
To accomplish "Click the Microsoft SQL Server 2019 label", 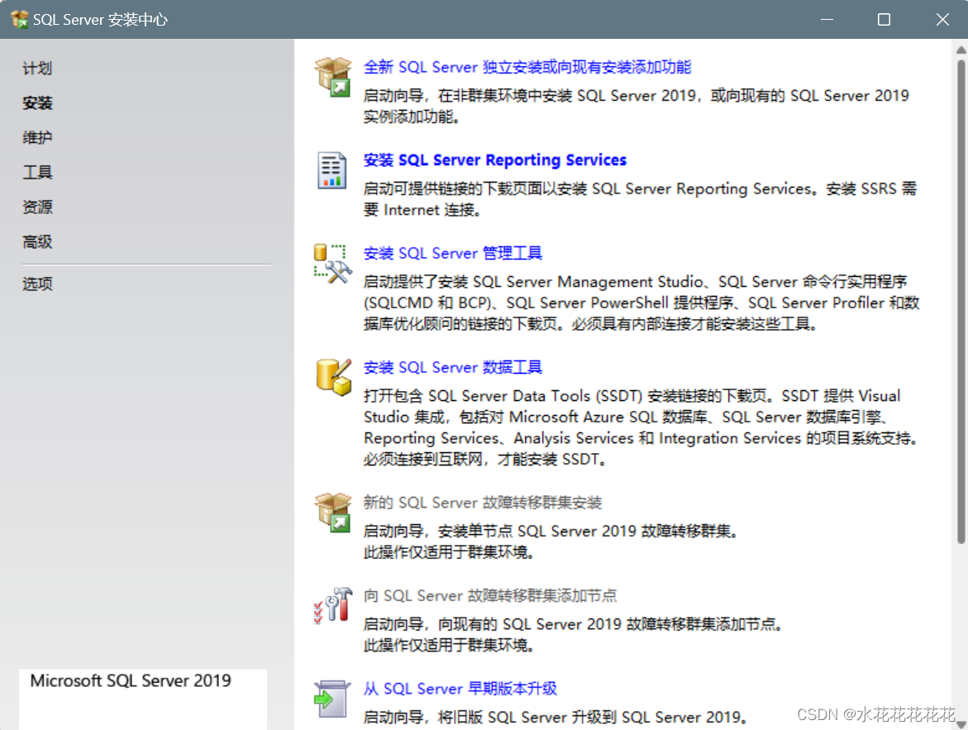I will click(131, 680).
